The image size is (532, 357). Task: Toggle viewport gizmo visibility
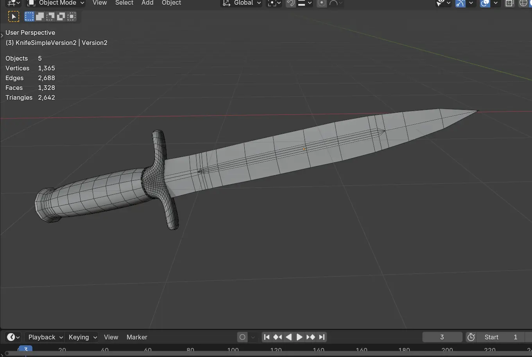460,3
